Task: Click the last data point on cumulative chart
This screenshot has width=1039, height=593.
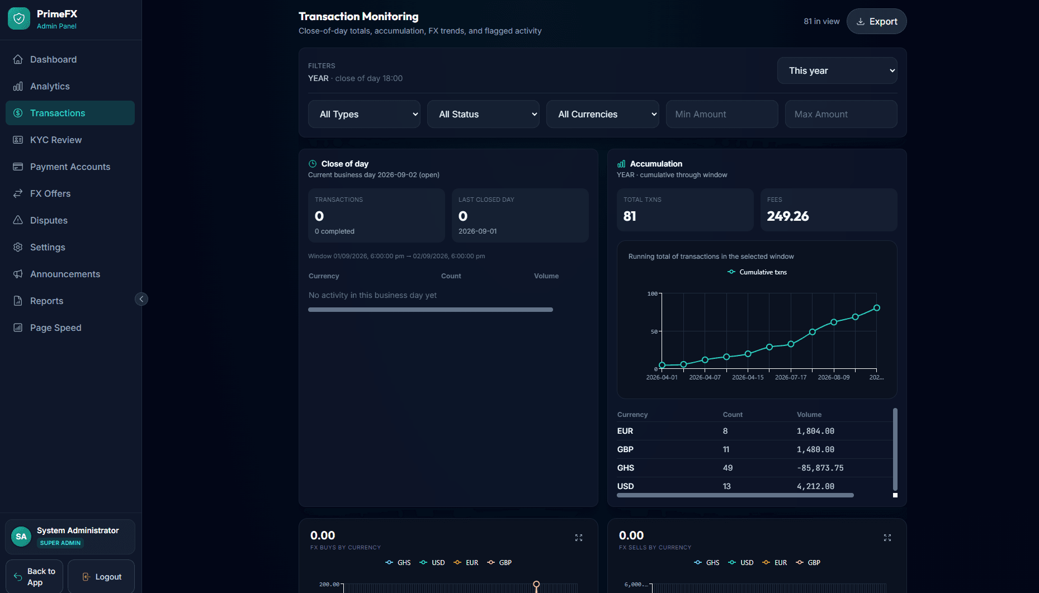Action: click(877, 308)
